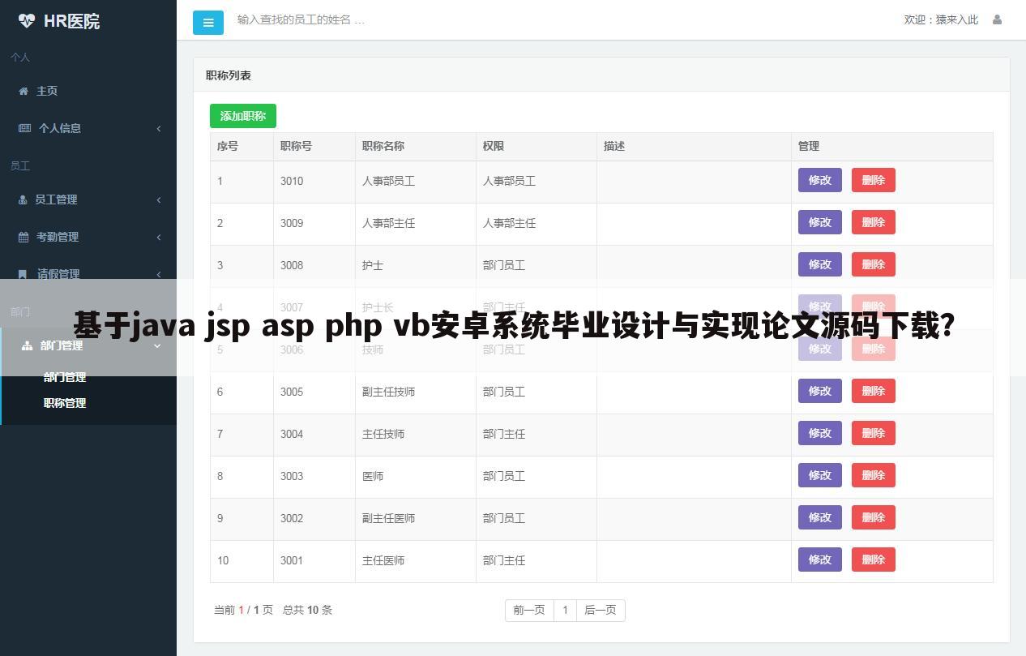Click 修改 for 人事部主任 row 3009

820,222
